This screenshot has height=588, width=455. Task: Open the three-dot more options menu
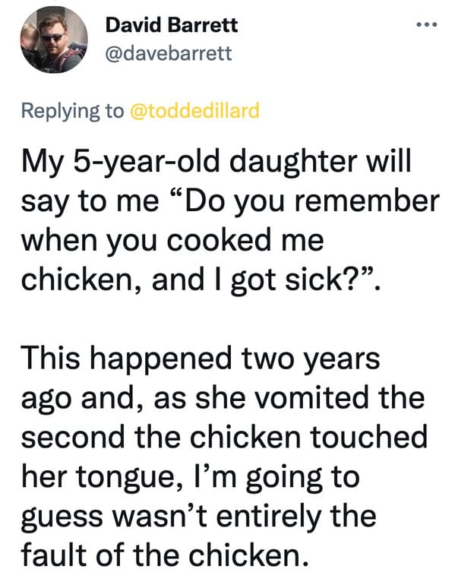pos(426,25)
